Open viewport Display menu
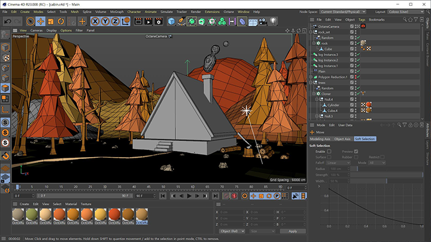Viewport: 431px width, 242px height. coord(51,30)
